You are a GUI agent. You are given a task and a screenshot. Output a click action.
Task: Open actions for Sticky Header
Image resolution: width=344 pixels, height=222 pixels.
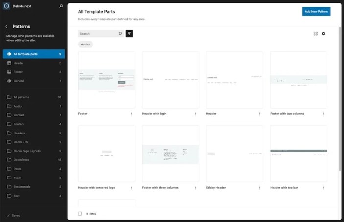[259, 188]
